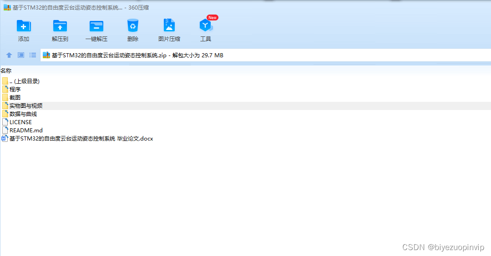This screenshot has width=491, height=256.
Task: Go up one level with up arrow
Action: (9, 55)
